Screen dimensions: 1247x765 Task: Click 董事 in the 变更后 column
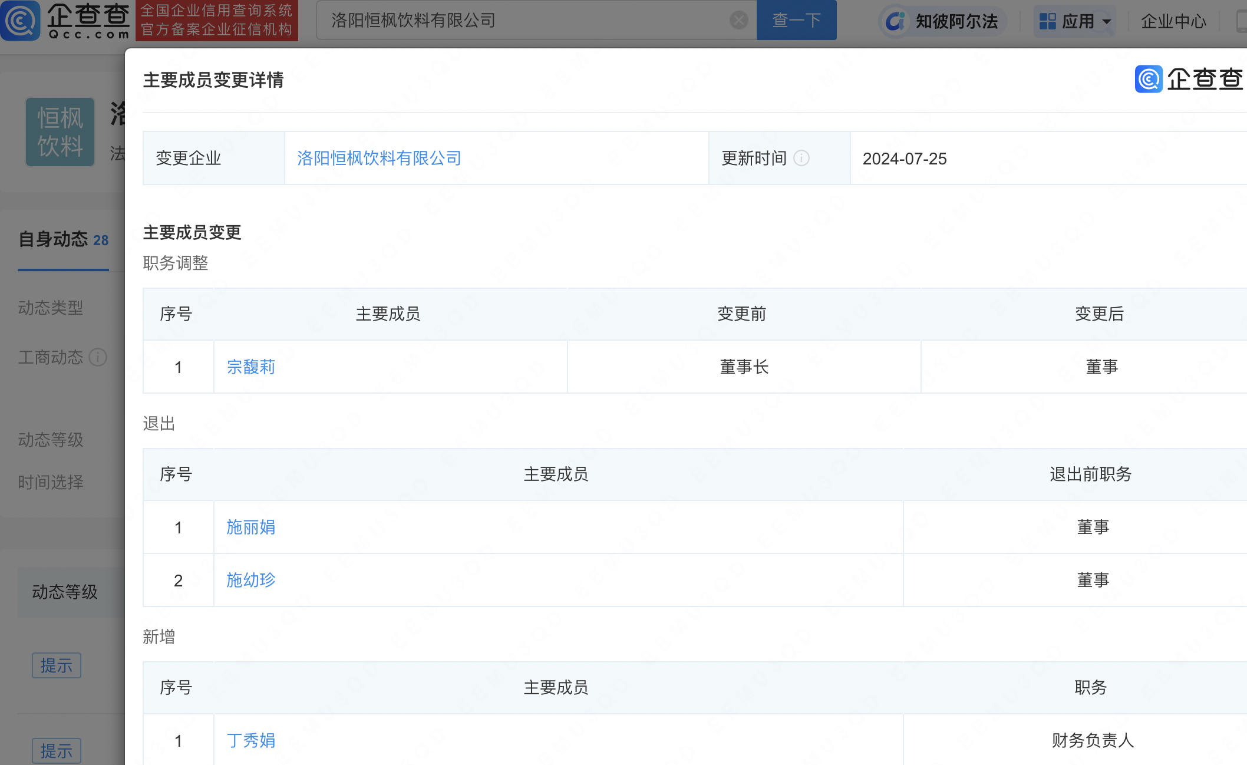pos(1101,367)
